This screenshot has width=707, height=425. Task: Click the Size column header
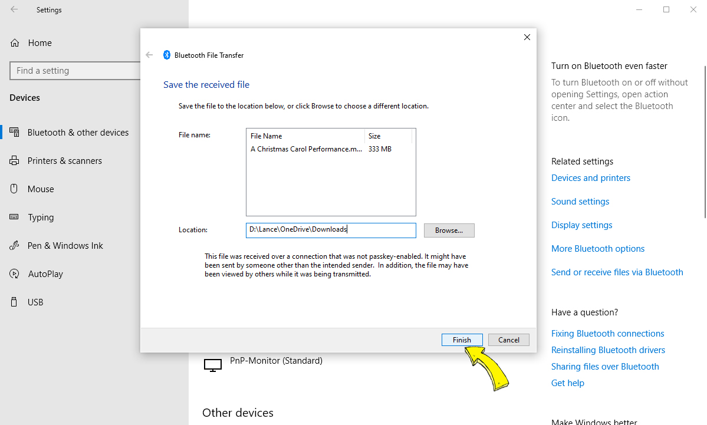point(388,136)
